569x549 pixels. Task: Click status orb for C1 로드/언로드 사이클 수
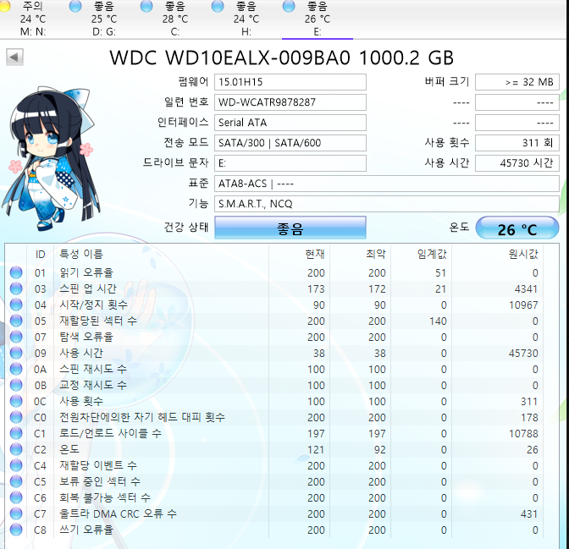click(x=16, y=433)
